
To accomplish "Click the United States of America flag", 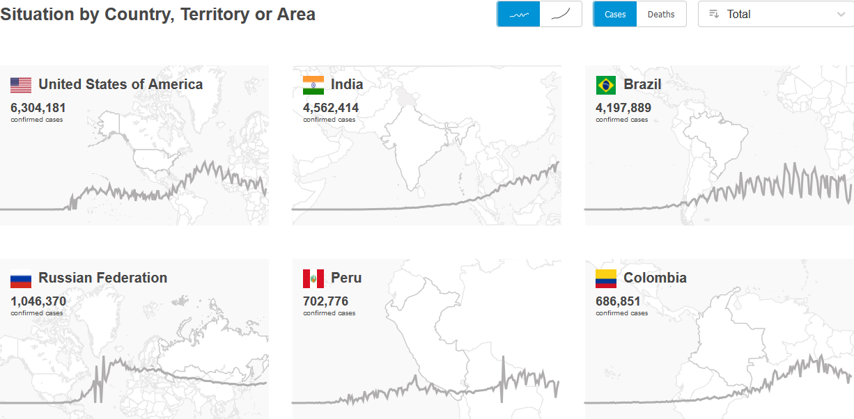I will (x=21, y=85).
